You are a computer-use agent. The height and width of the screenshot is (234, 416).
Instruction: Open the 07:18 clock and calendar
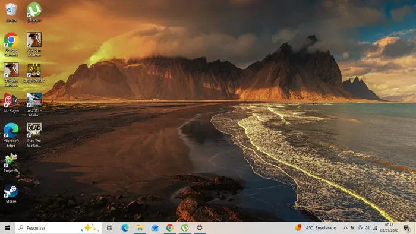tap(389, 228)
